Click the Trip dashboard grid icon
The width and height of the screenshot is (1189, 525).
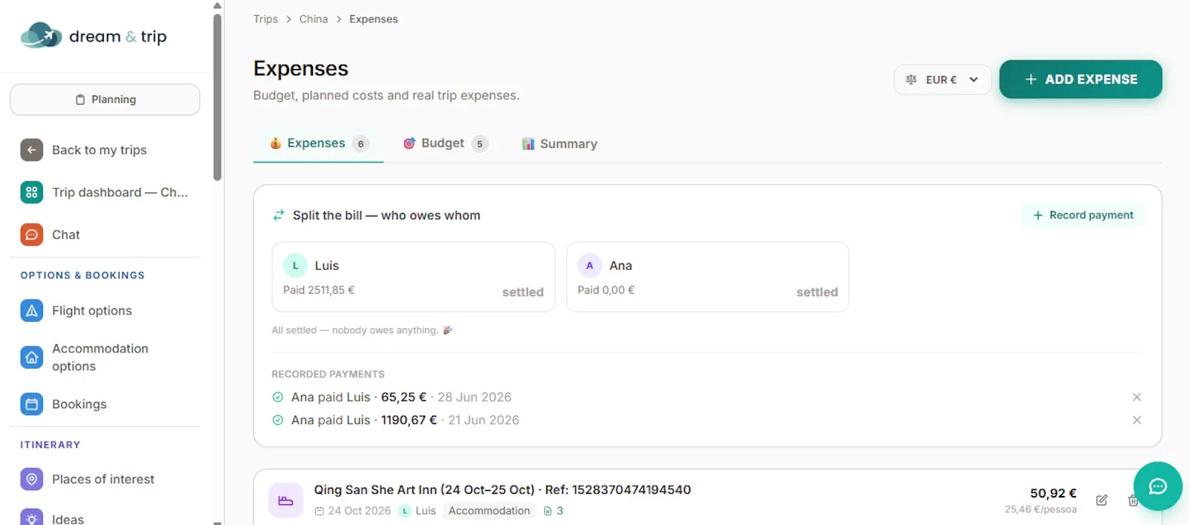point(31,192)
